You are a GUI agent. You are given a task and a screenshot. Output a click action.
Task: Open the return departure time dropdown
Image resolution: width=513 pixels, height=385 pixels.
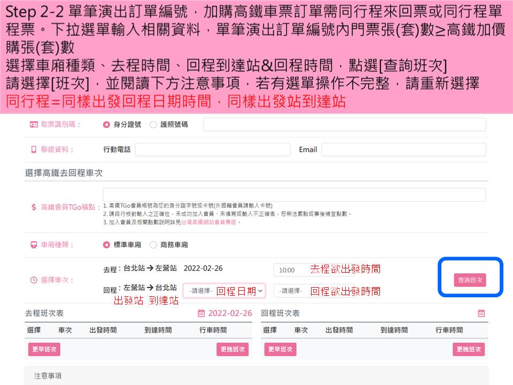click(291, 291)
